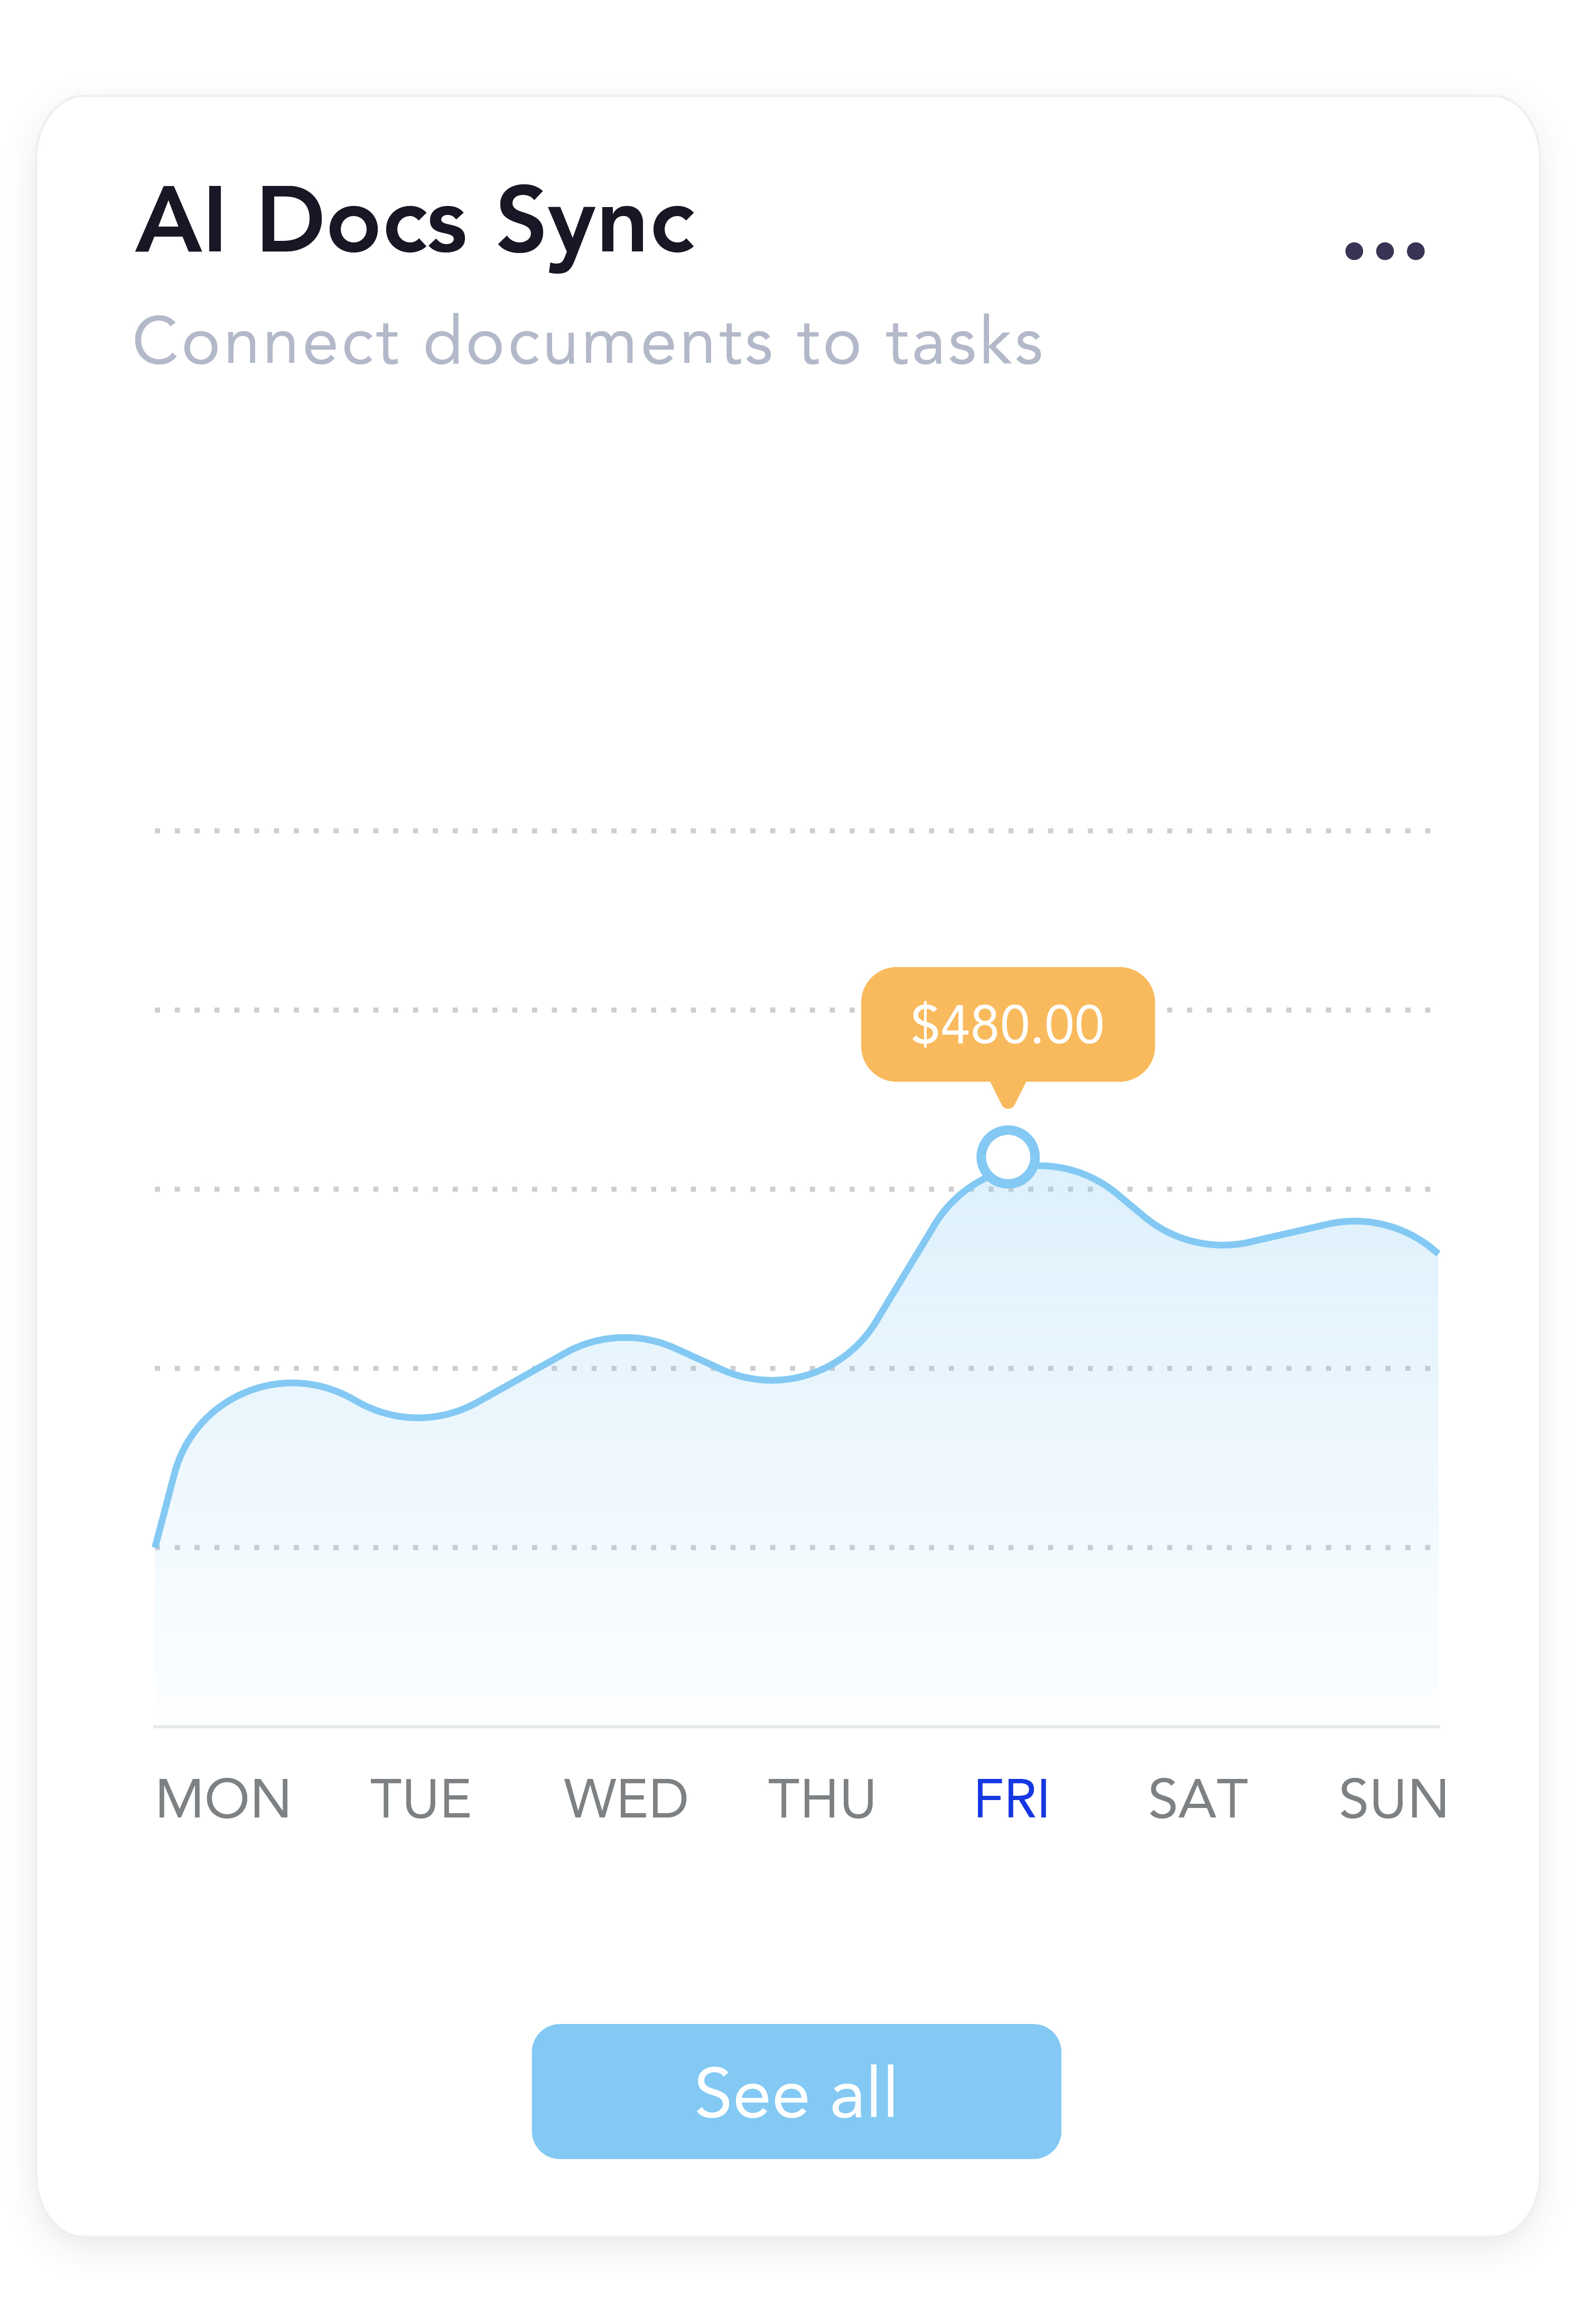Screen dimensions: 1576x2324
Task: Open the three-dot more options menu
Action: (1384, 250)
